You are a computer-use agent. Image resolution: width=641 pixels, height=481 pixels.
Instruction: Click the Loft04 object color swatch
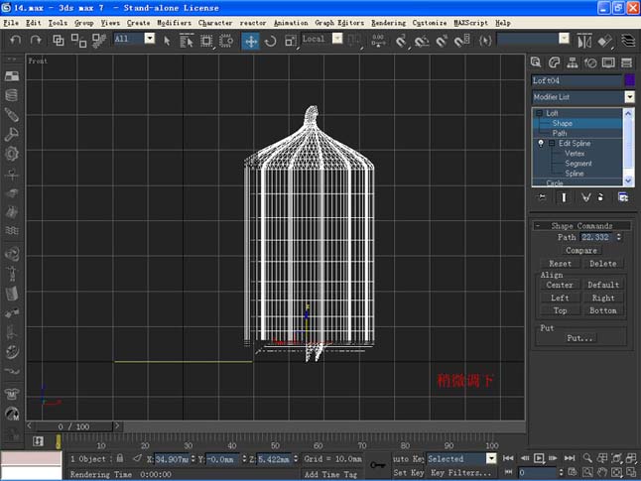pos(629,80)
